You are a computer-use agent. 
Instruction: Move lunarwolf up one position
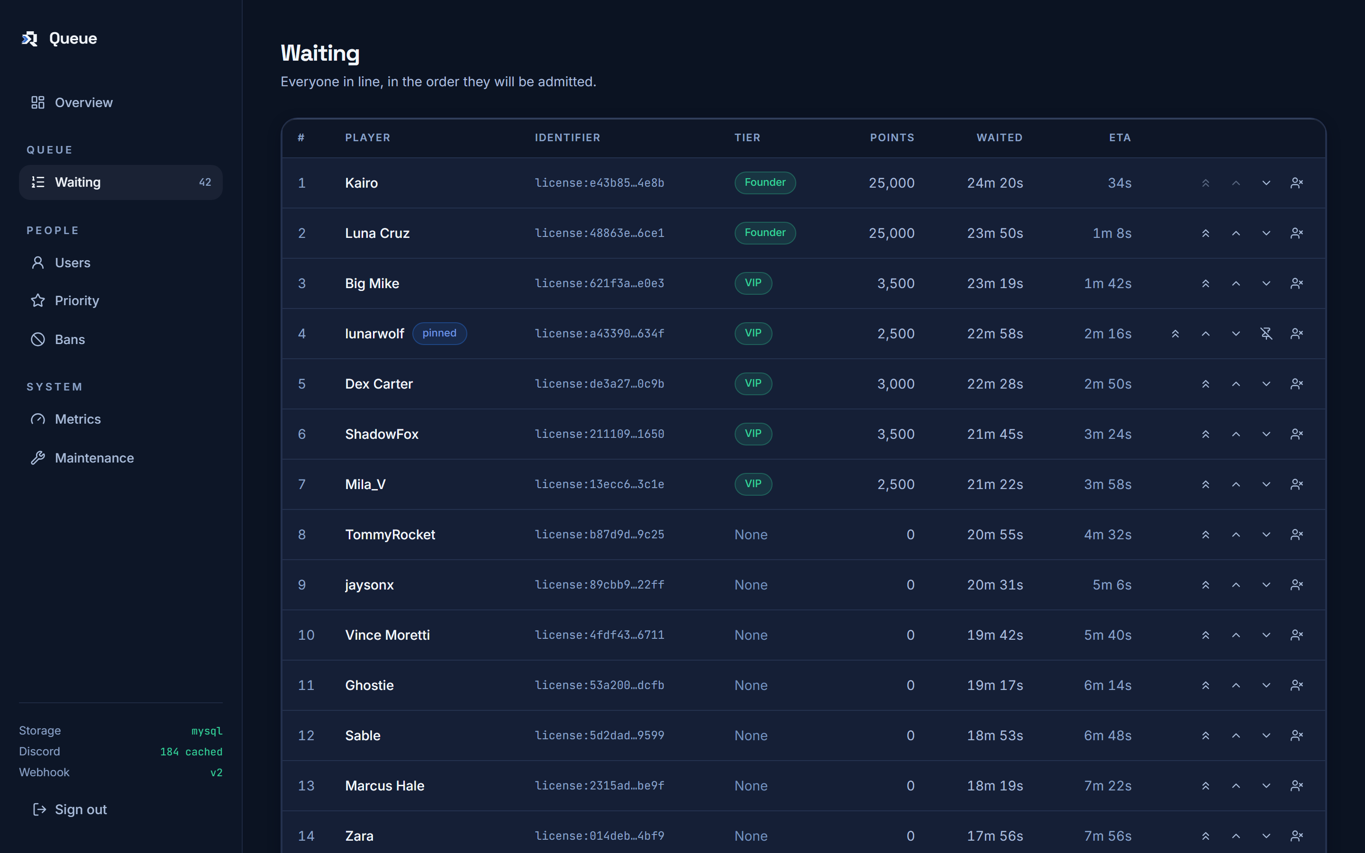coord(1205,334)
